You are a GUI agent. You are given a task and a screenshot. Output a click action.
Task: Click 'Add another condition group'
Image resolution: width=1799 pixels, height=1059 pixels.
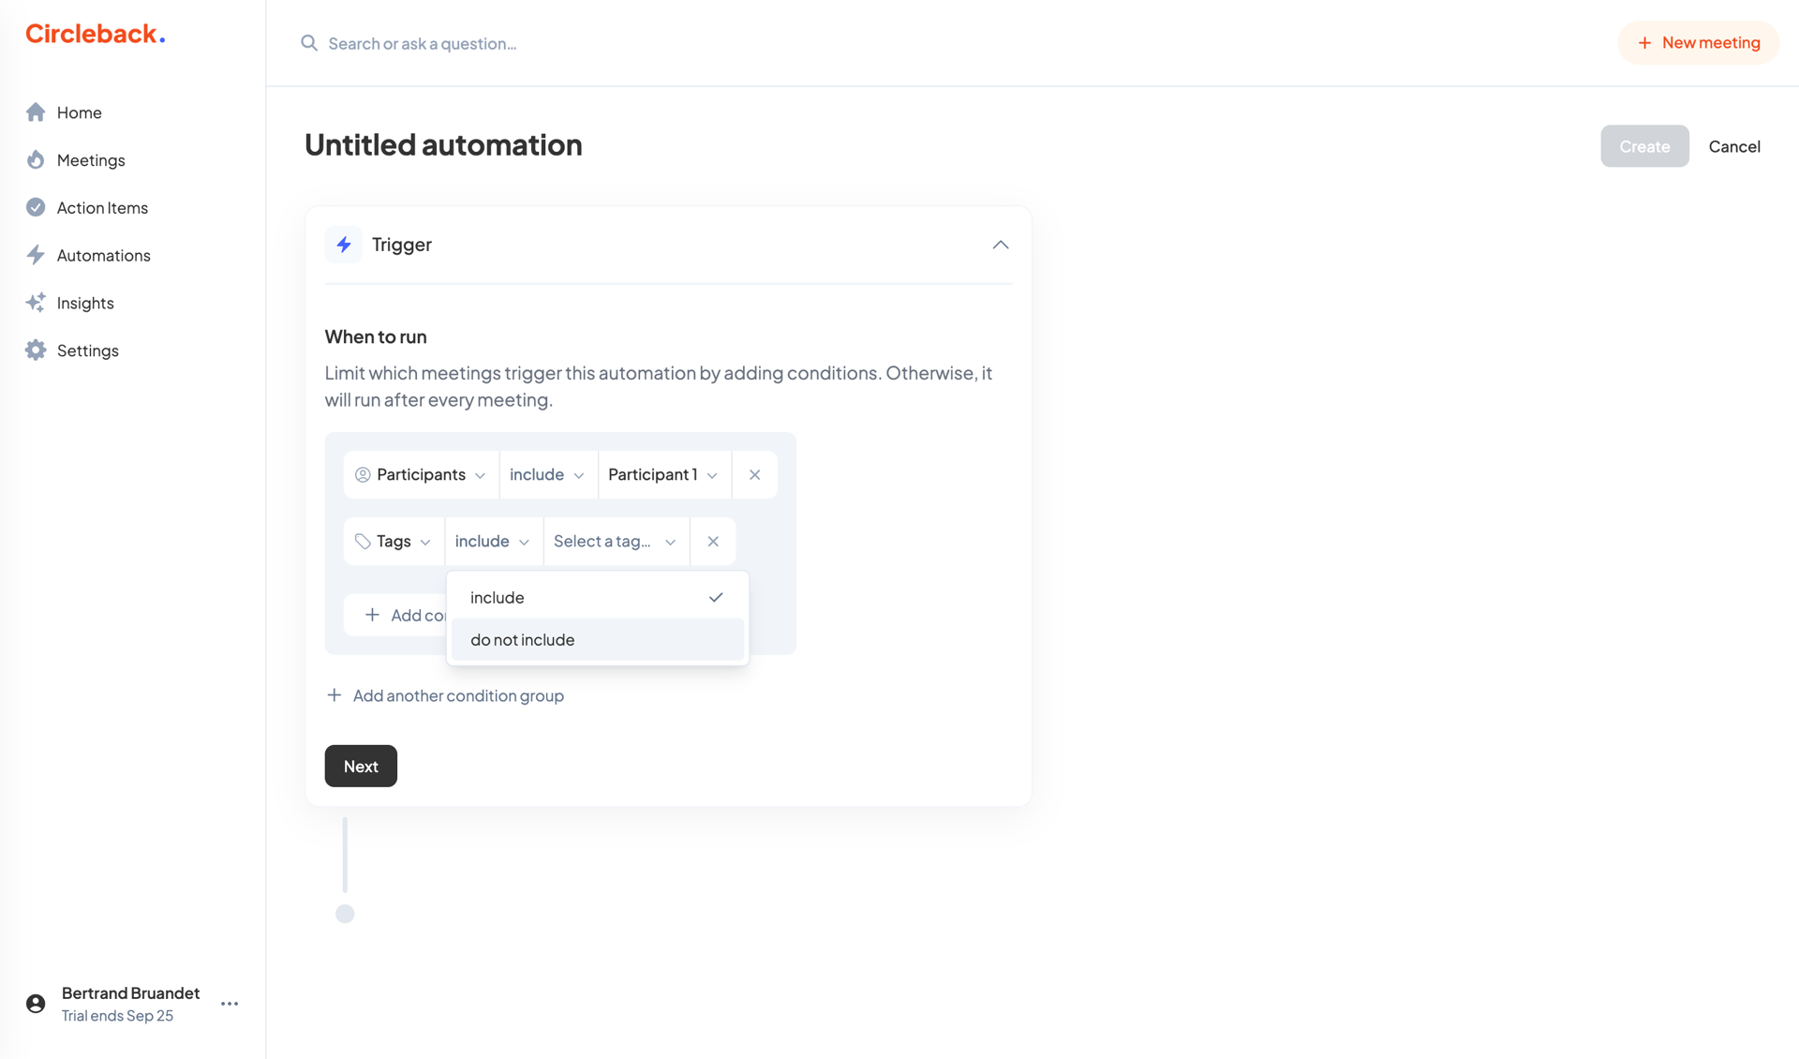[457, 694]
